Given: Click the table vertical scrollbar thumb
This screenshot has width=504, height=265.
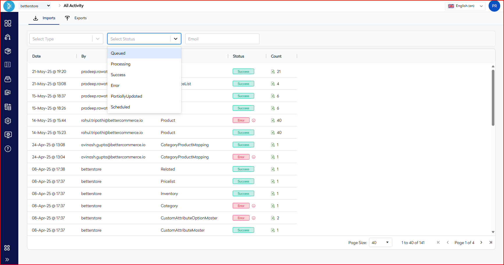Looking at the screenshot, I should [x=493, y=97].
